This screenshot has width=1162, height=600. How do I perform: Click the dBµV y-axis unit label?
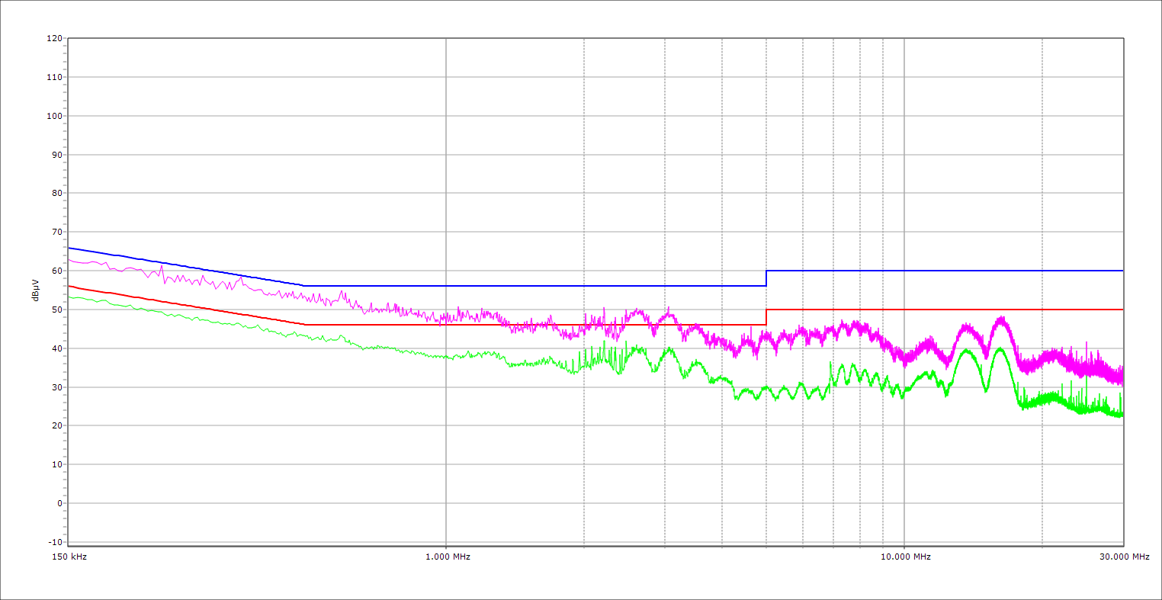point(36,290)
